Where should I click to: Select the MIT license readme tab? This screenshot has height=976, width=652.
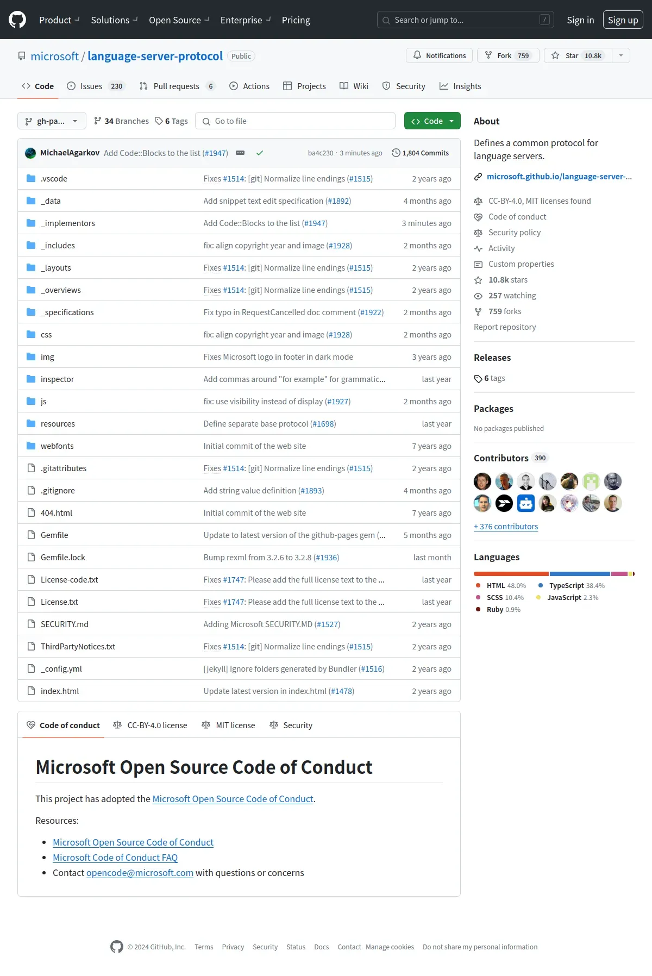click(x=228, y=725)
